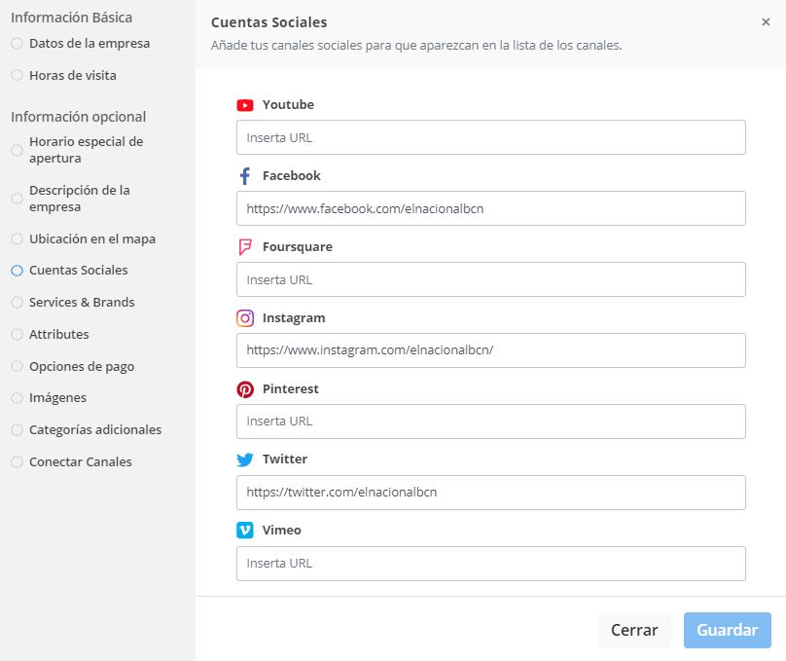The image size is (786, 661).
Task: Go to Opciones de pago section
Action: (82, 367)
